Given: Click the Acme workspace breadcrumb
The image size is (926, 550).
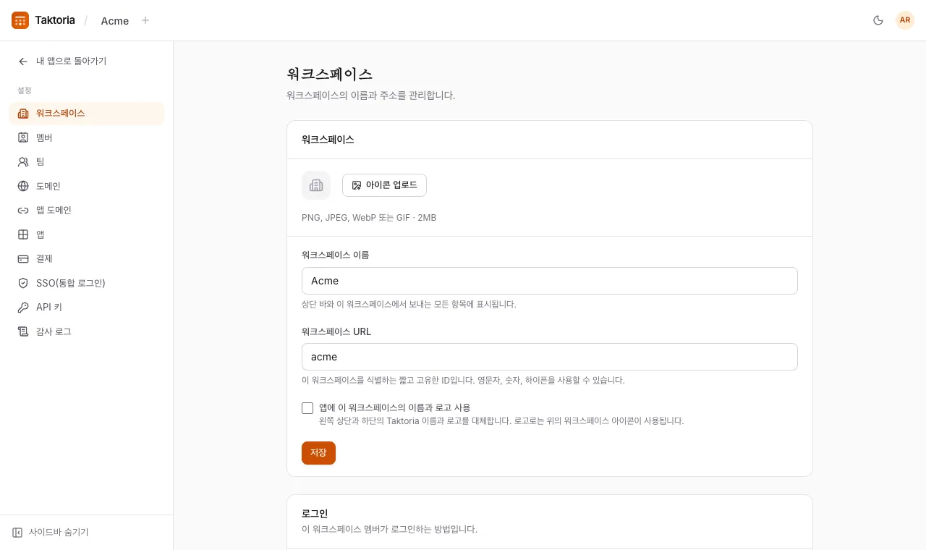Looking at the screenshot, I should [115, 21].
